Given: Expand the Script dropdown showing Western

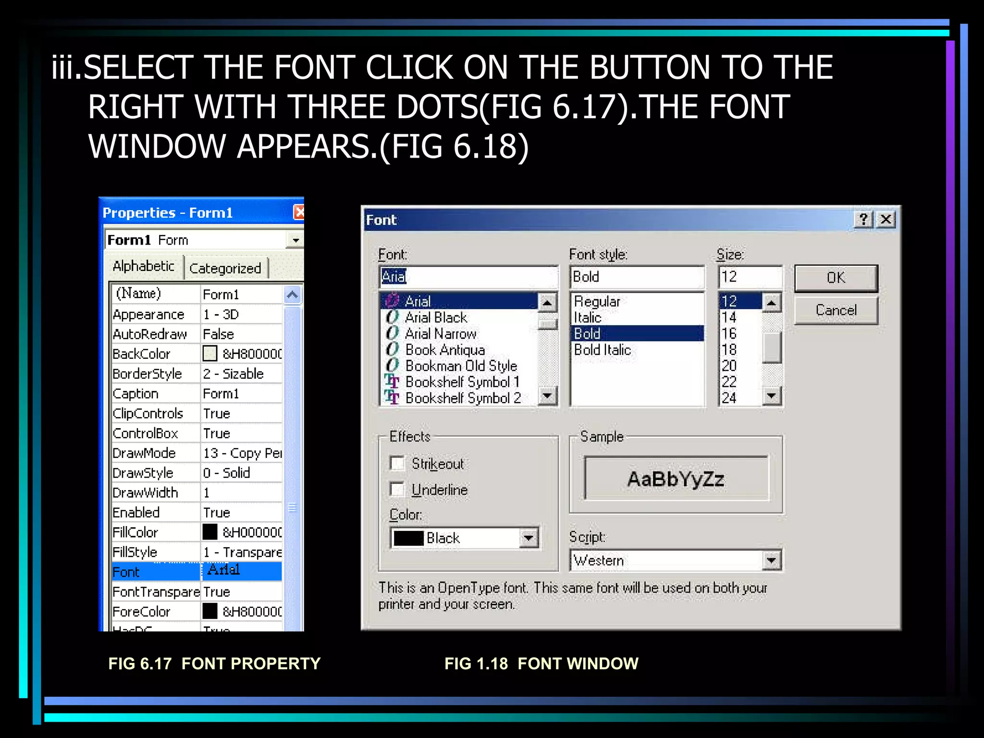Looking at the screenshot, I should point(771,560).
